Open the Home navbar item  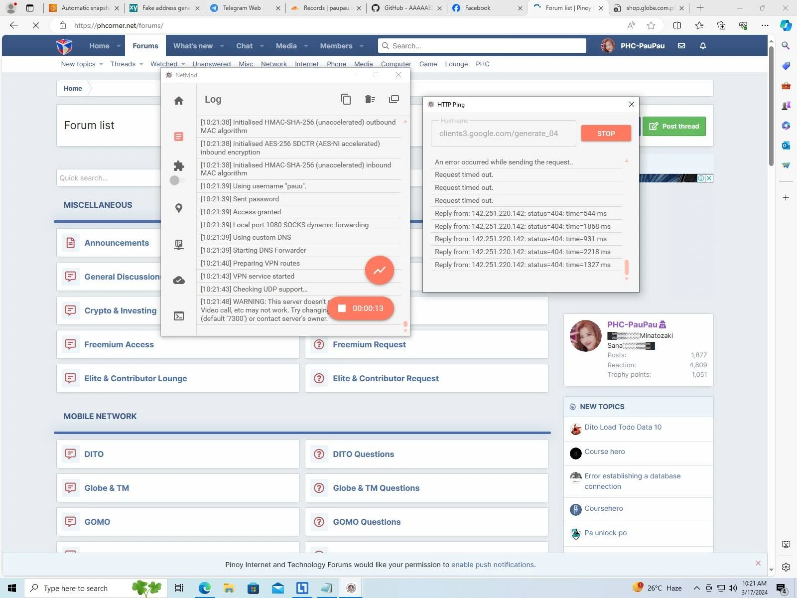coord(99,46)
